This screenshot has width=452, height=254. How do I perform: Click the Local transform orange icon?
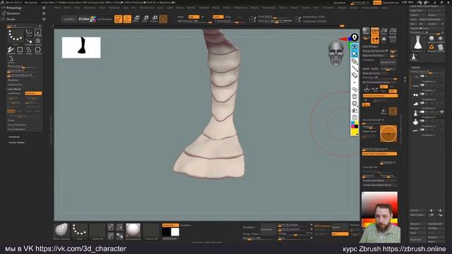[375, 40]
